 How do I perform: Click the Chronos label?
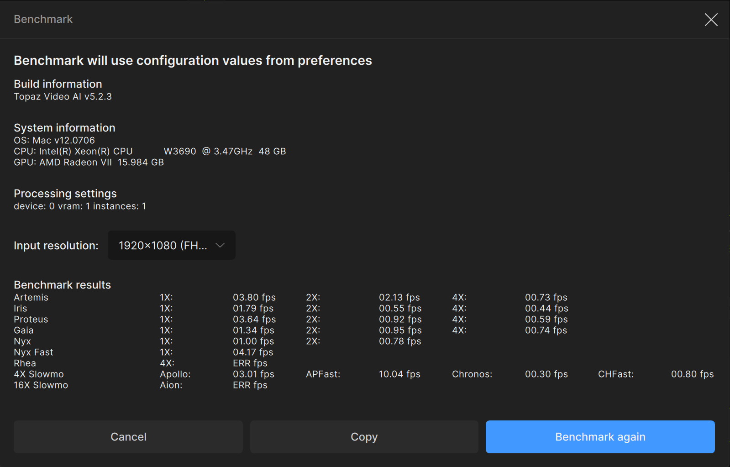[472, 374]
